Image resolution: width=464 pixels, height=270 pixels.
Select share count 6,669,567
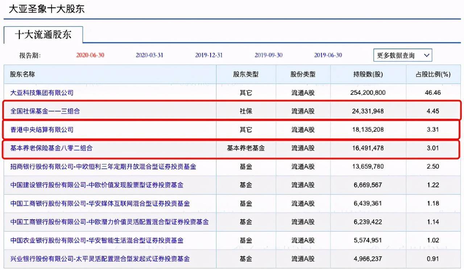click(x=368, y=185)
